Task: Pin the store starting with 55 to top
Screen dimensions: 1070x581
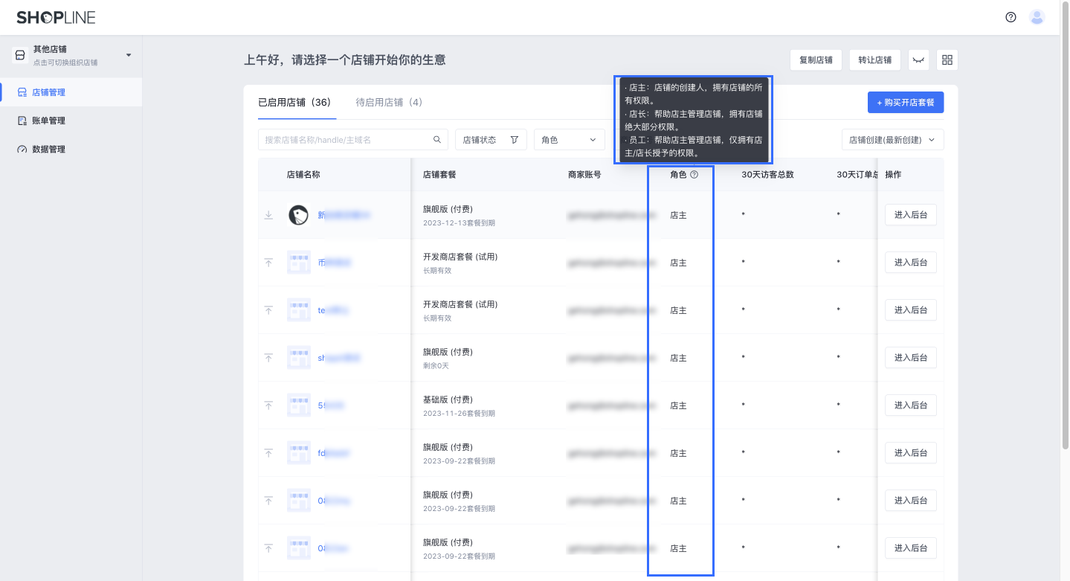Action: 268,405
